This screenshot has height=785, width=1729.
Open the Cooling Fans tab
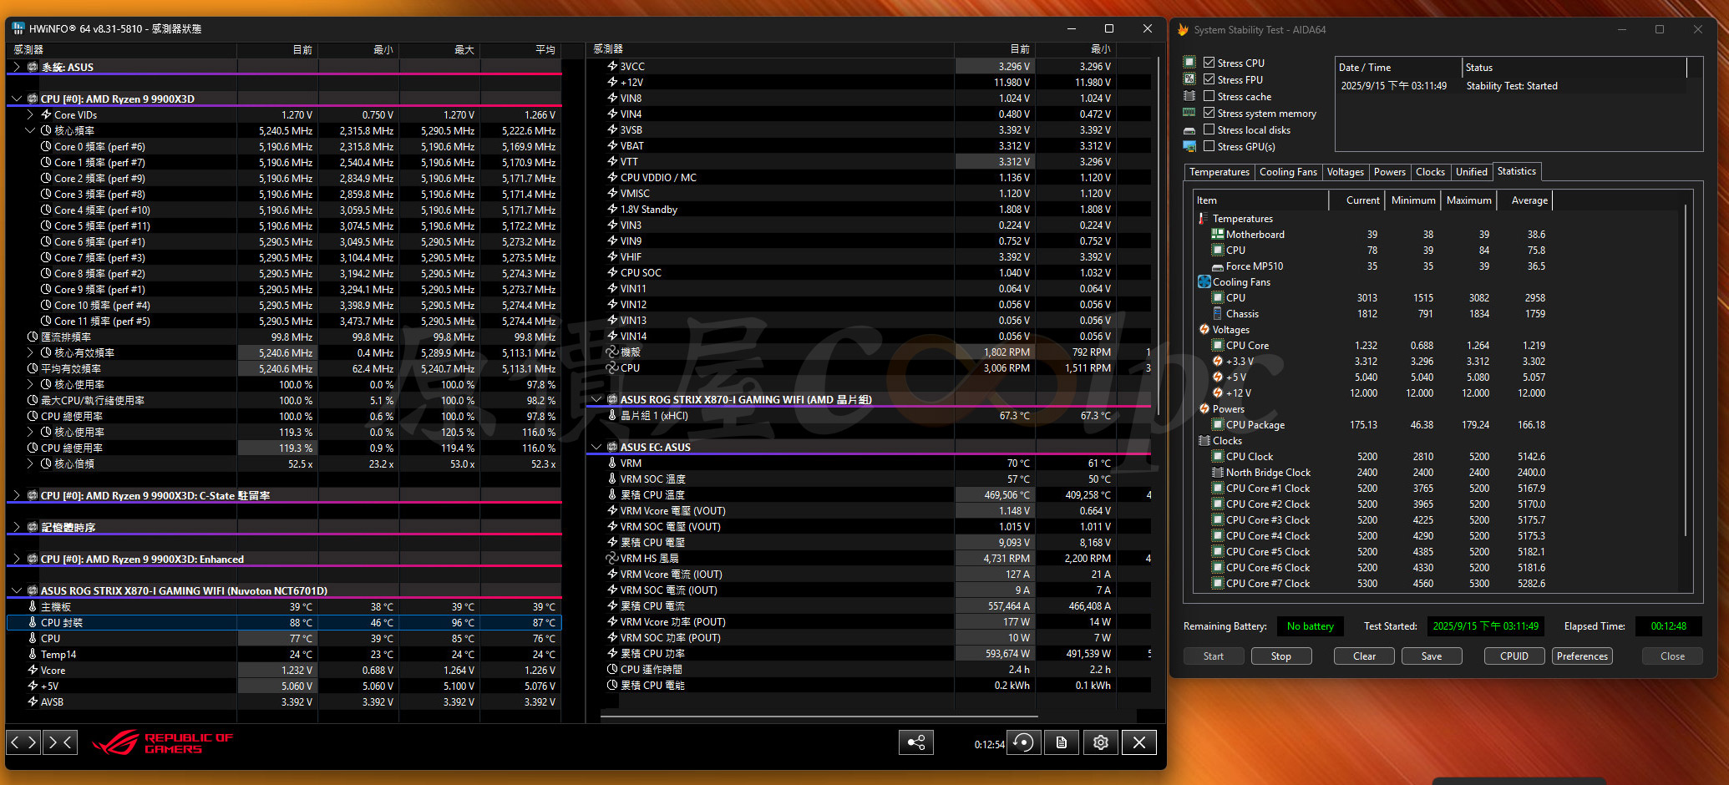(1287, 172)
